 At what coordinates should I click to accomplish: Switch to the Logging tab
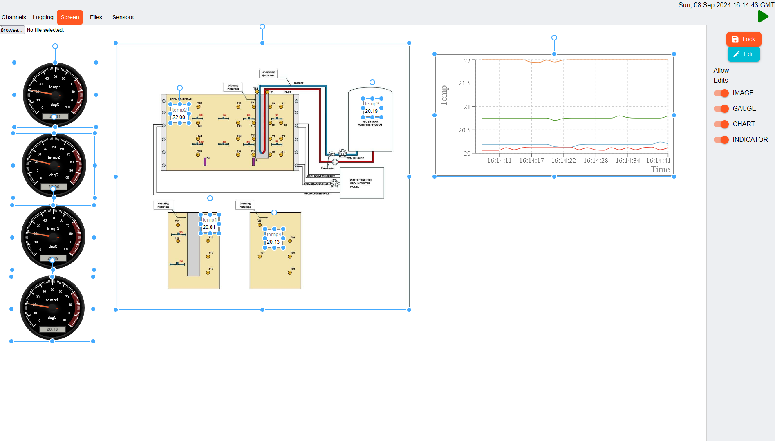43,17
